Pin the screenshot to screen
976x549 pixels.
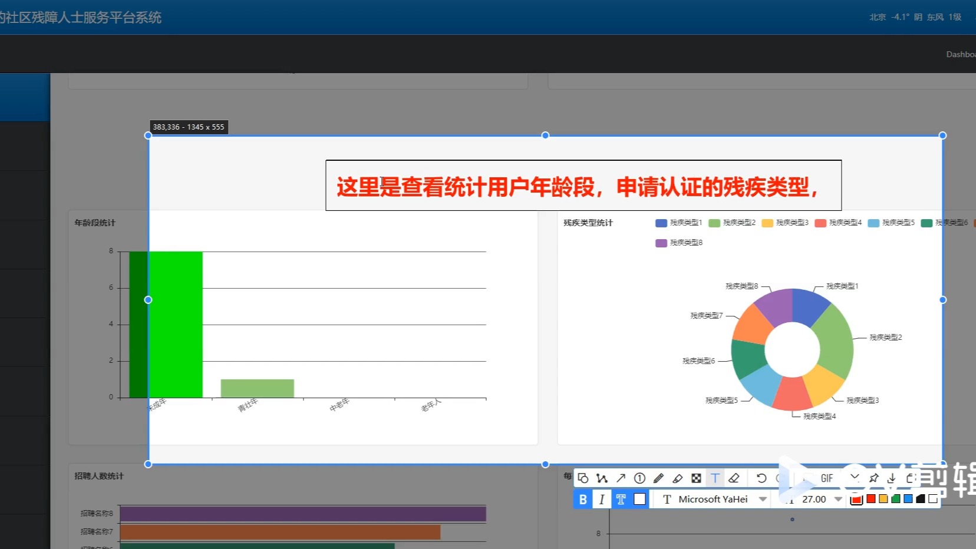coord(874,478)
